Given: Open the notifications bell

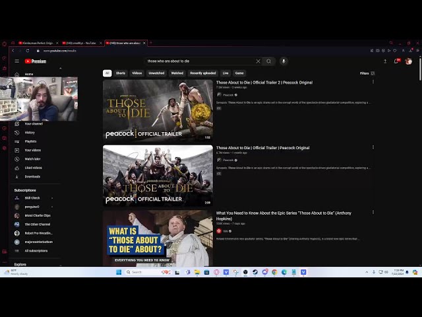Looking at the screenshot, I should (396, 61).
